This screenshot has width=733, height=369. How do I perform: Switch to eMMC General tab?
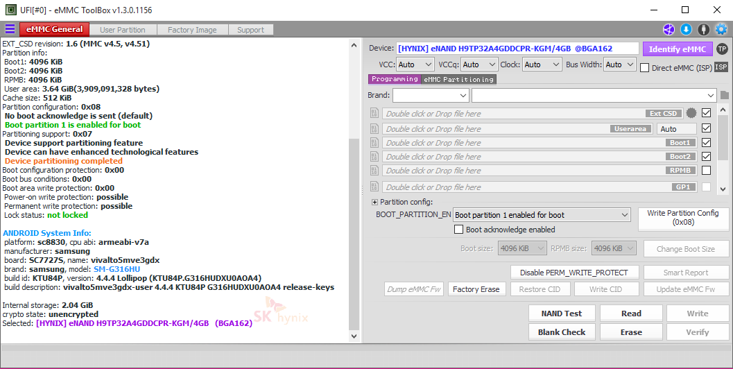(x=54, y=29)
